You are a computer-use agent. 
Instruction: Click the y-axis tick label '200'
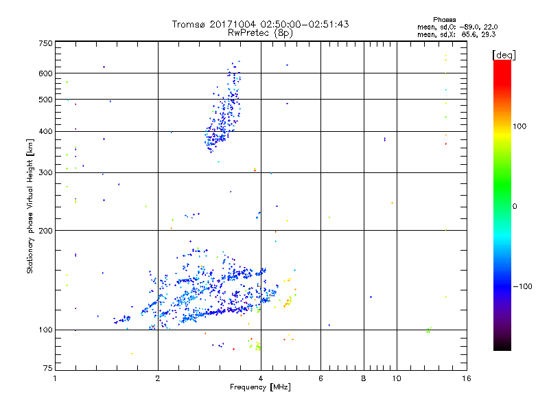46,231
